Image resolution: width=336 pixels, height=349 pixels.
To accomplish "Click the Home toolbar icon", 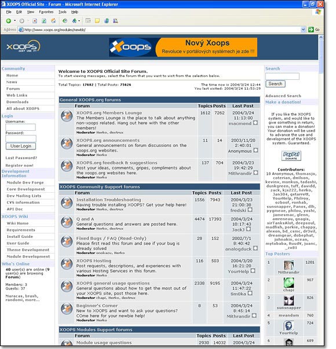I will (53, 21).
